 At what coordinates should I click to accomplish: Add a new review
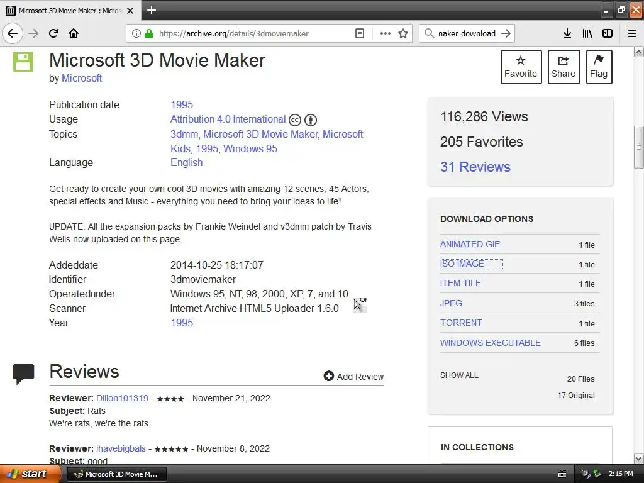pyautogui.click(x=353, y=377)
